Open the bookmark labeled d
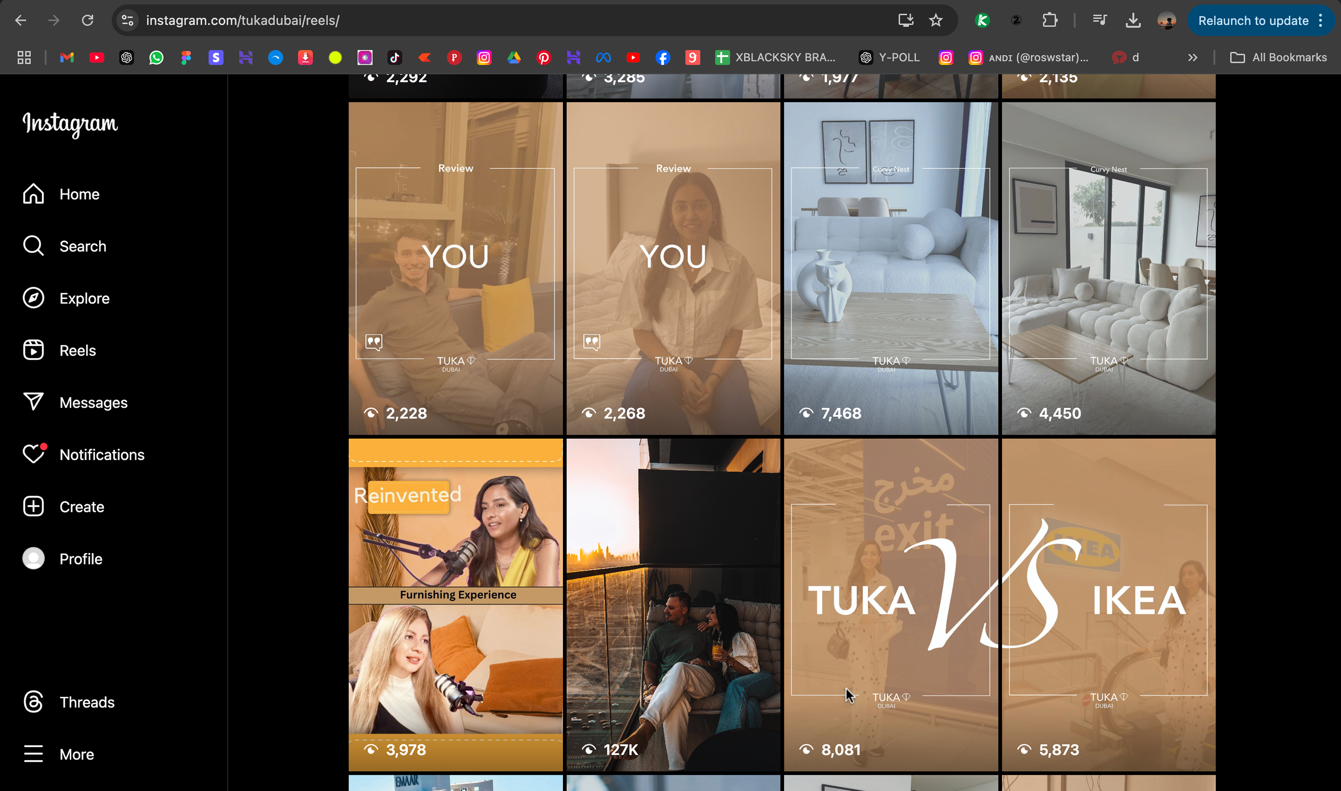This screenshot has height=791, width=1341. 1126,58
